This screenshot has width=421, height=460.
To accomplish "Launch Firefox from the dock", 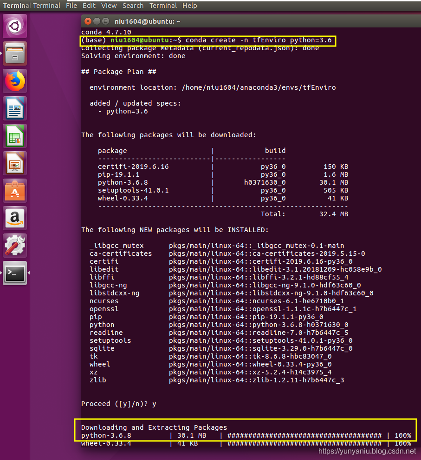I will pyautogui.click(x=14, y=80).
